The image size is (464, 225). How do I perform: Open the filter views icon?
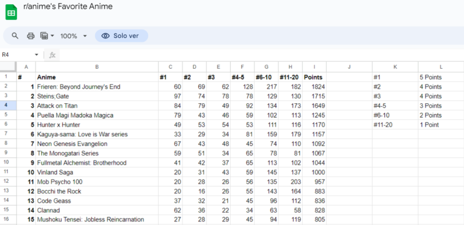click(44, 36)
